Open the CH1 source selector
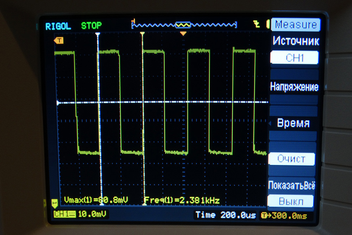Image resolution: width=352 pixels, height=235 pixels. pos(294,58)
